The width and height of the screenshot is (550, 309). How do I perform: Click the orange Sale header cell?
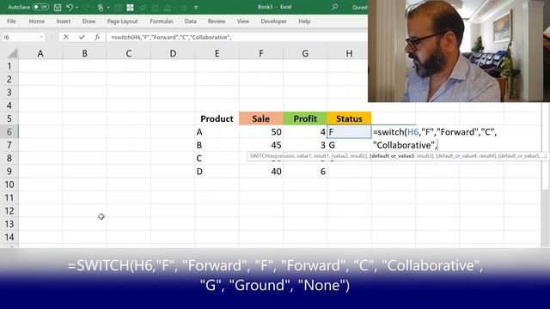tap(261, 118)
